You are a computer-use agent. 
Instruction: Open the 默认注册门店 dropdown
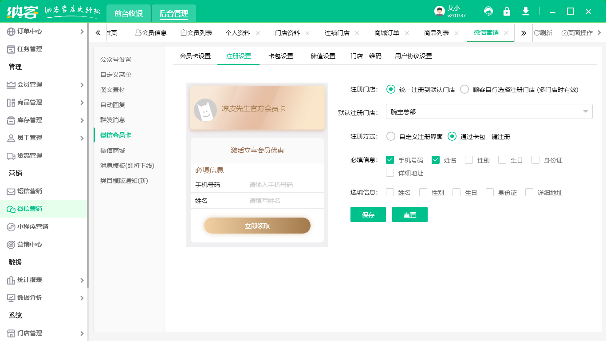click(x=489, y=112)
